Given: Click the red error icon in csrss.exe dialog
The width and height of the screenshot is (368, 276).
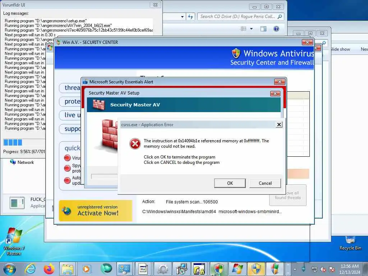Looking at the screenshot, I should (135, 144).
